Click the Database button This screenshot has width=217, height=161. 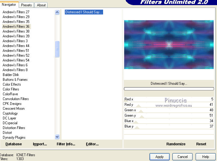pos(14,144)
